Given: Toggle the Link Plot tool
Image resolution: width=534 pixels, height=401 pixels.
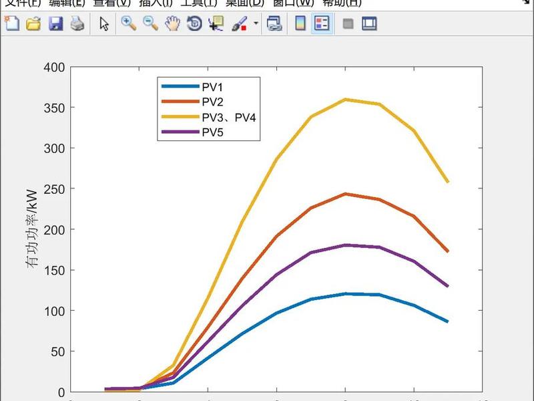Looking at the screenshot, I should 274,23.
